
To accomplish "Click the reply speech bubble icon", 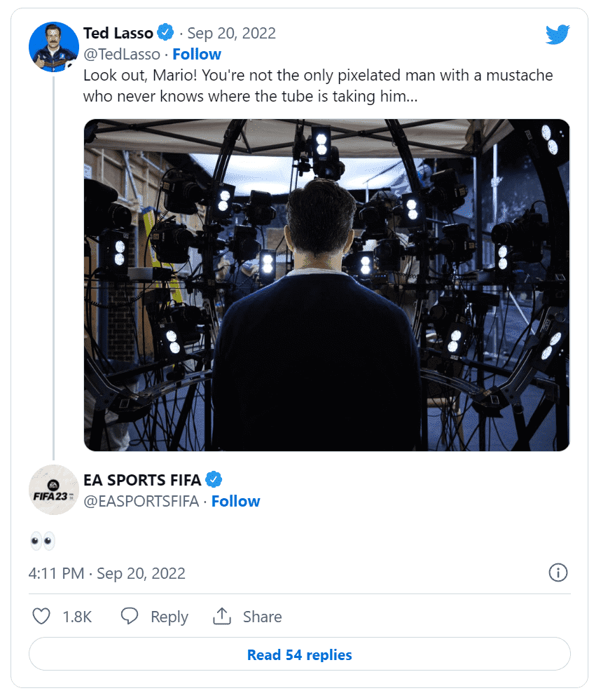I will click(130, 616).
